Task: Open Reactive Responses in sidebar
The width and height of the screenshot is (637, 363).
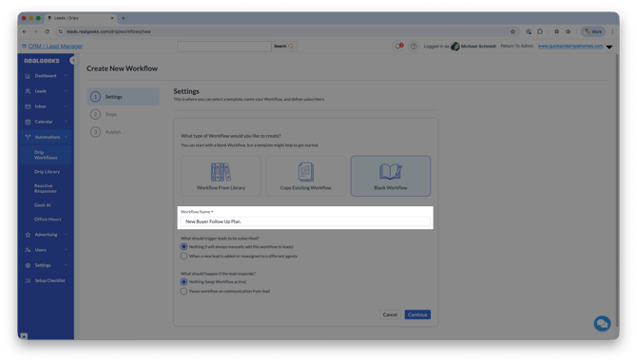Action: 45,188
